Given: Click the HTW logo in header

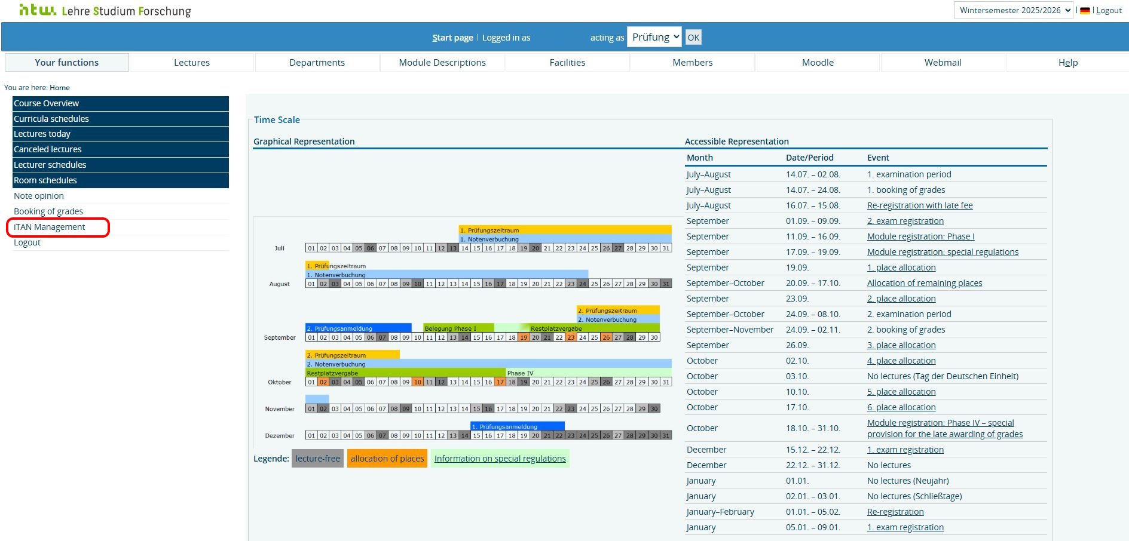Looking at the screenshot, I should click(38, 10).
